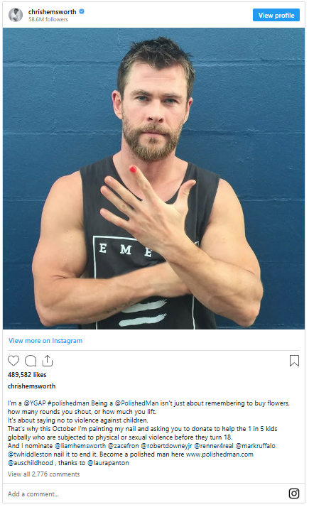
Task: Open the @liamhemsworth mention
Action: point(80,446)
